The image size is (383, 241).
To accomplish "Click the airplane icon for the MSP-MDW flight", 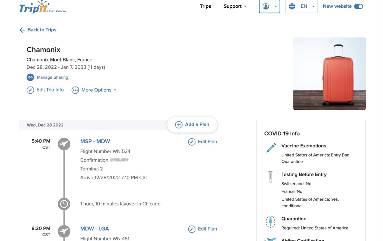I will [x=64, y=144].
